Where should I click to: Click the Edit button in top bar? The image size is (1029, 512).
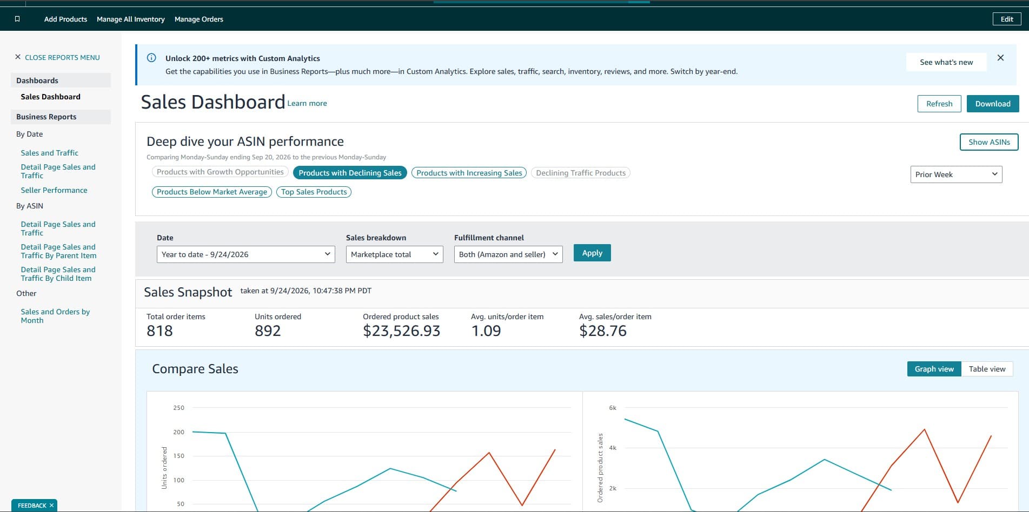pos(1007,19)
